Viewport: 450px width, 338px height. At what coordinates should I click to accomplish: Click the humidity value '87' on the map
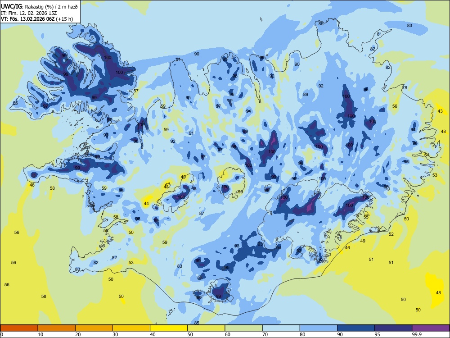point(202,213)
